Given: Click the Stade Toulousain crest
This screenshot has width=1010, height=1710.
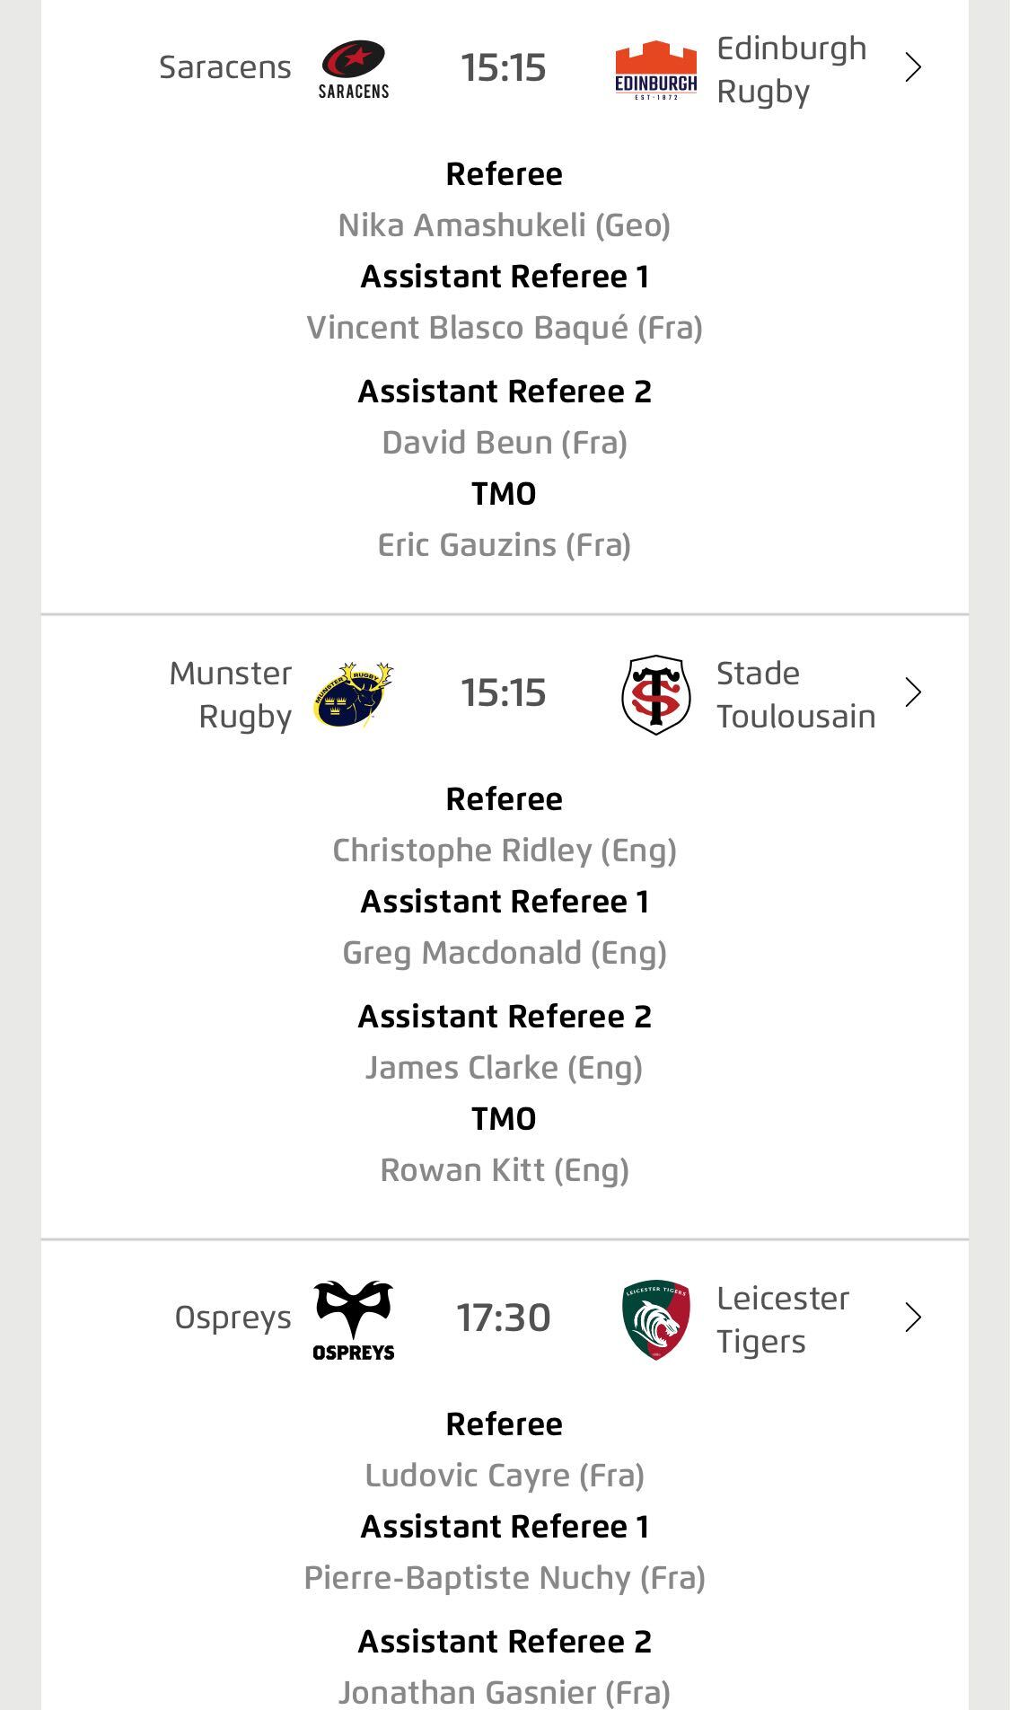Looking at the screenshot, I should tap(655, 694).
